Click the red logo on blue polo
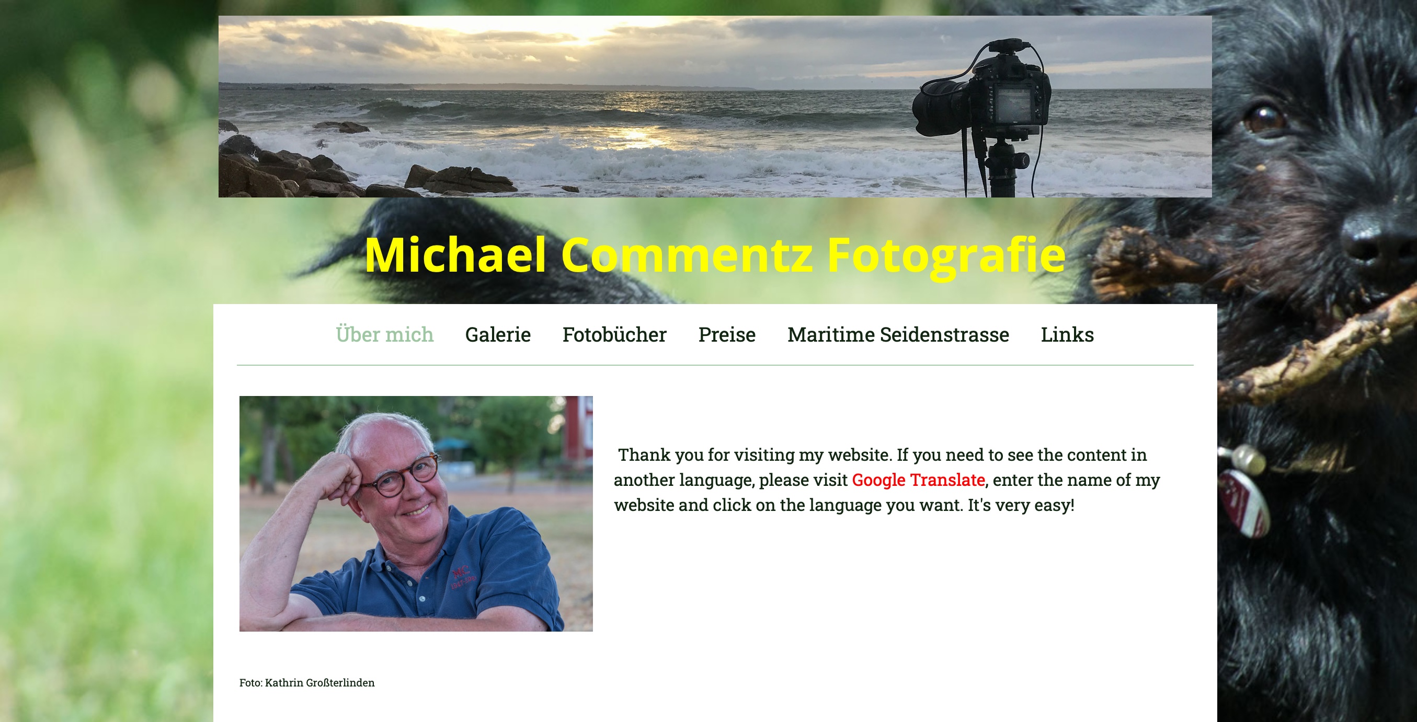Screen dimensions: 1417x722 pos(463,577)
